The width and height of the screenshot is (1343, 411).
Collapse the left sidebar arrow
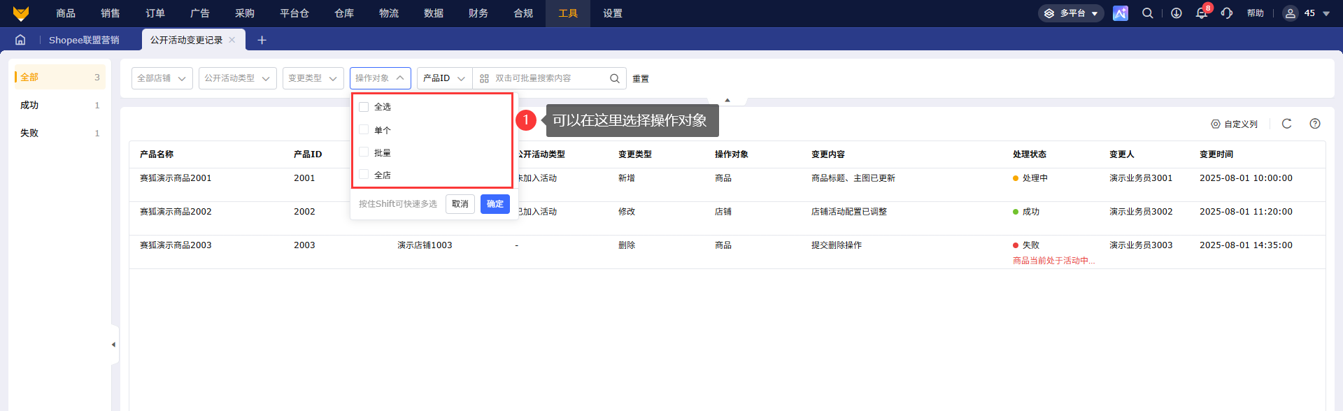click(x=113, y=345)
